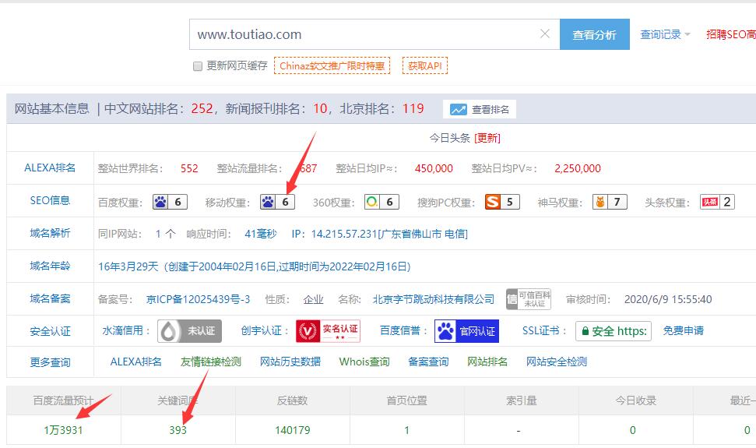Image resolution: width=756 pixels, height=448 pixels.
Task: Open the 查询记录 dropdown
Action: click(665, 34)
